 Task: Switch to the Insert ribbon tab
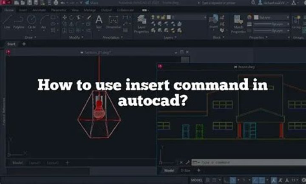pyautogui.click(x=23, y=10)
